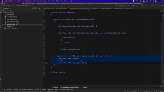Viewport: 164px width, 92px height.
Task: Select NUnitPlaywright.cs in the tree
Action: coord(12,25)
